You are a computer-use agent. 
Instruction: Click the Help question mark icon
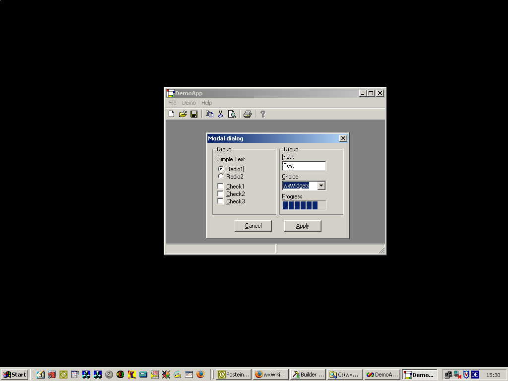tap(263, 114)
